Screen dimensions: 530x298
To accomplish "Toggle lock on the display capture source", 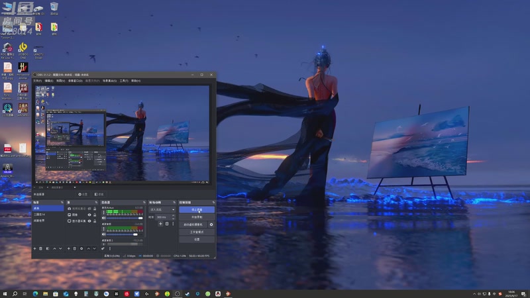I will tap(95, 221).
